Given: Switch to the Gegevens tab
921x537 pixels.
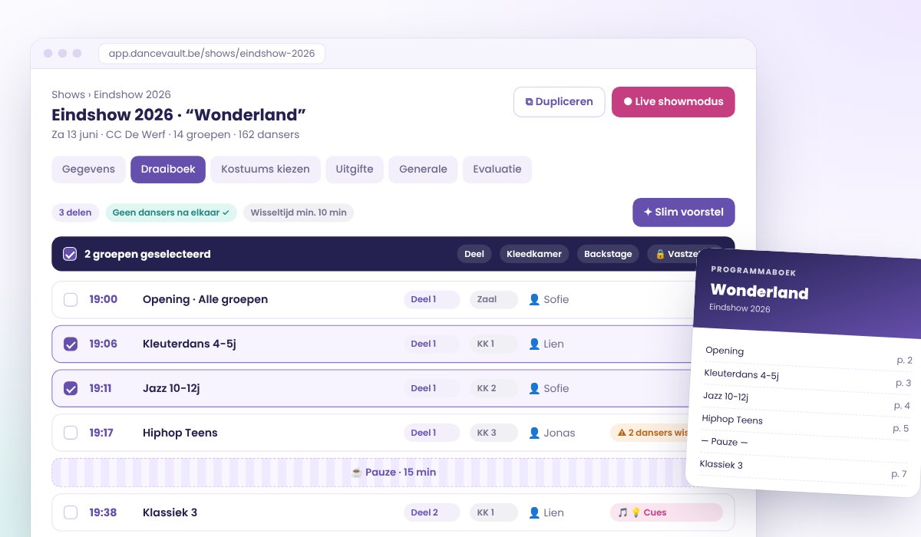Looking at the screenshot, I should (x=88, y=170).
